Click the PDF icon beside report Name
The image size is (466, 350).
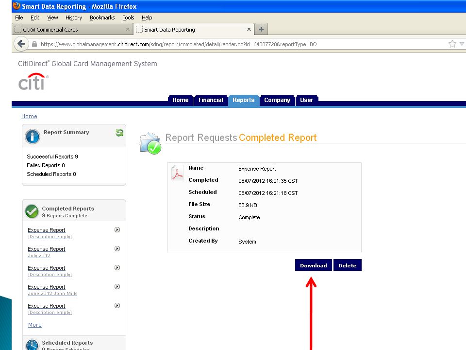(178, 173)
